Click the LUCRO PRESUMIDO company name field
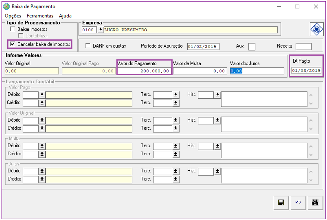 pos(191,30)
